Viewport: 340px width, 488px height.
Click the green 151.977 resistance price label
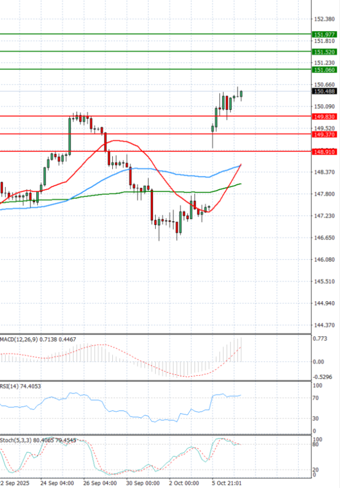(325, 34)
